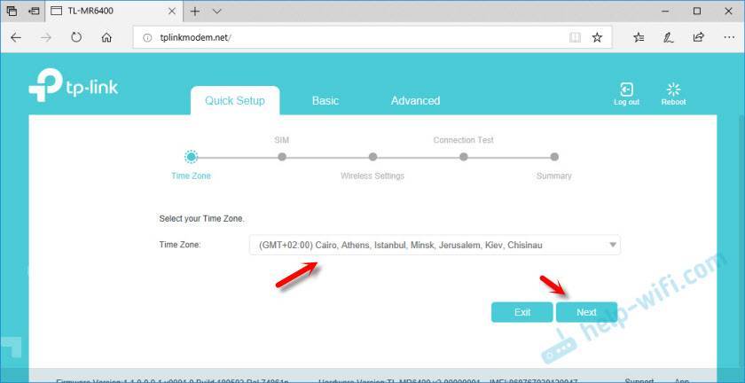Click the 'Connection Test' step label
Screen dimensions: 745x383
463,140
